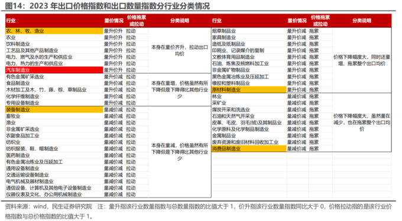
Task: Click '工艺品及其他产品制造业' in the table
Action: [32, 51]
